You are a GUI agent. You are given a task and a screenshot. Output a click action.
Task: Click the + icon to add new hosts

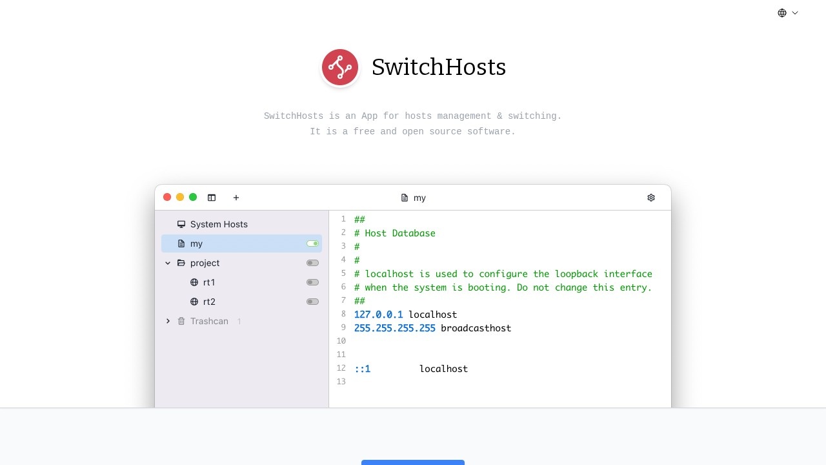tap(236, 198)
